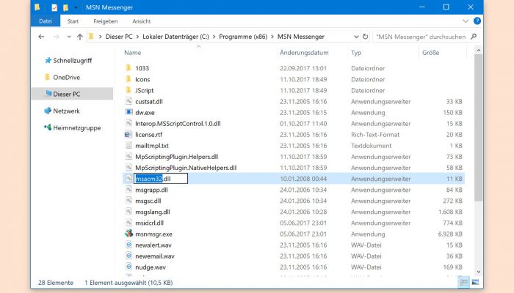514x293 pixels.
Task: Click the properties quick access icon
Action: click(x=54, y=7)
